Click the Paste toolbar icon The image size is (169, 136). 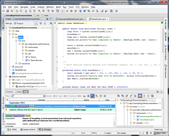click(x=34, y=11)
